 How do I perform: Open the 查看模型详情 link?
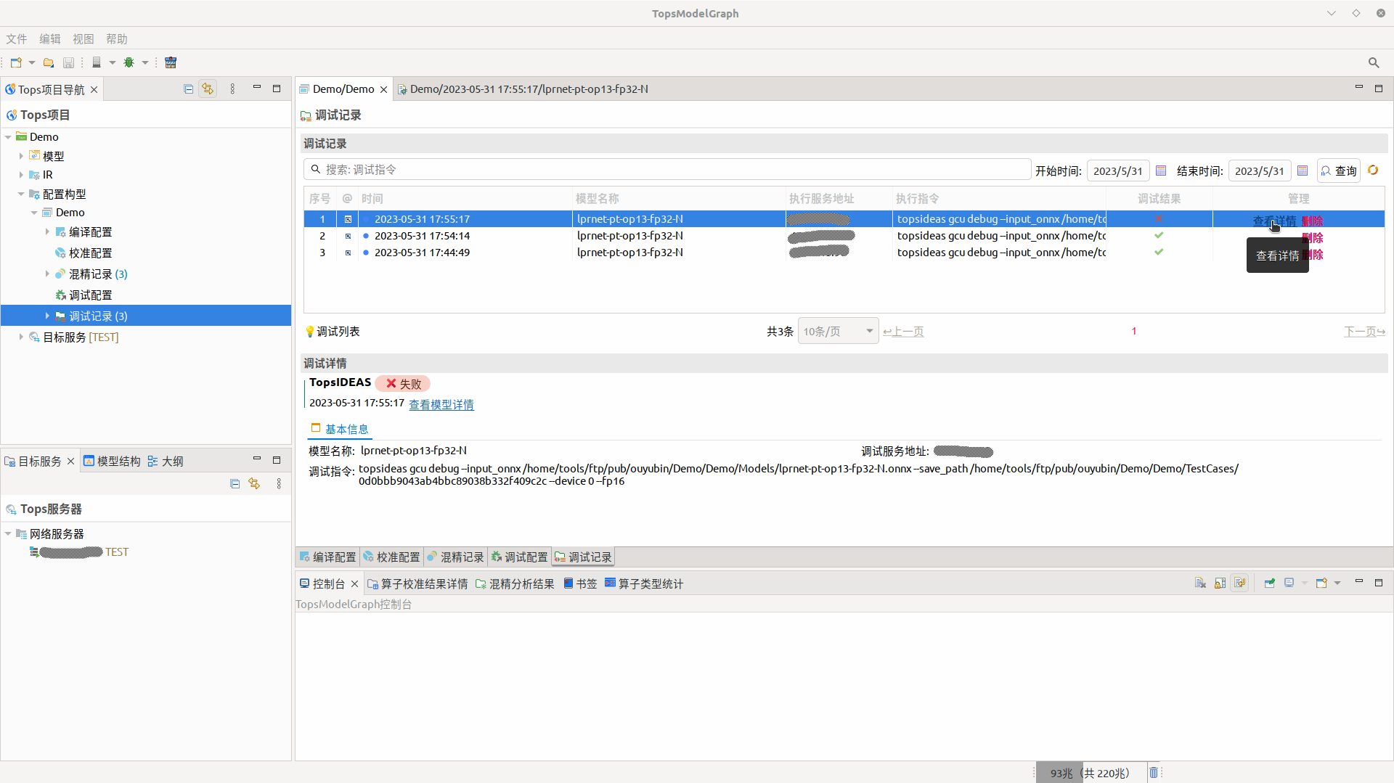coord(441,404)
